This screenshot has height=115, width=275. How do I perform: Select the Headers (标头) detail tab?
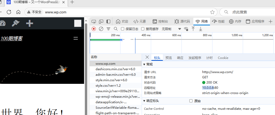tap(157, 58)
